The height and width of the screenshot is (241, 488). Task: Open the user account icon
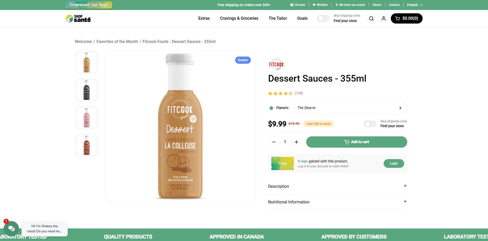383,18
